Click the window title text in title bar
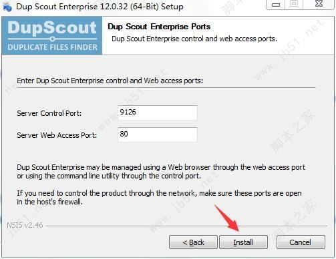Image resolution: width=336 pixels, height=259 pixels. (x=100, y=7)
